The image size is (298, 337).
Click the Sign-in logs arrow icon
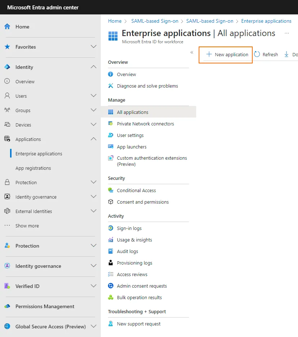tap(111, 228)
